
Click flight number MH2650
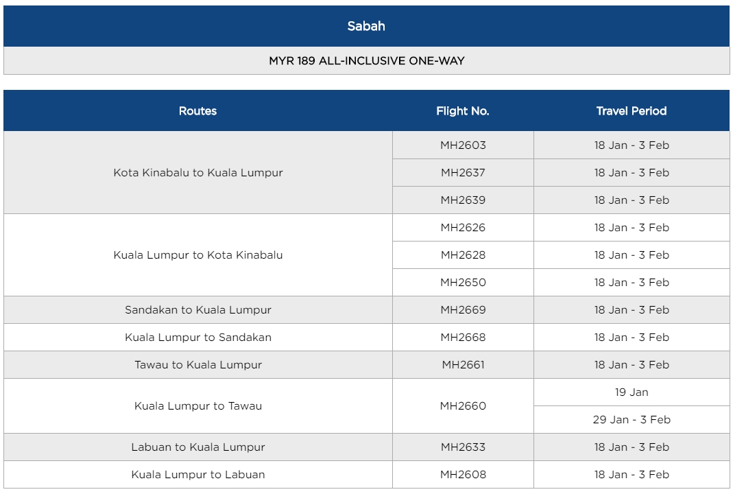coord(463,283)
